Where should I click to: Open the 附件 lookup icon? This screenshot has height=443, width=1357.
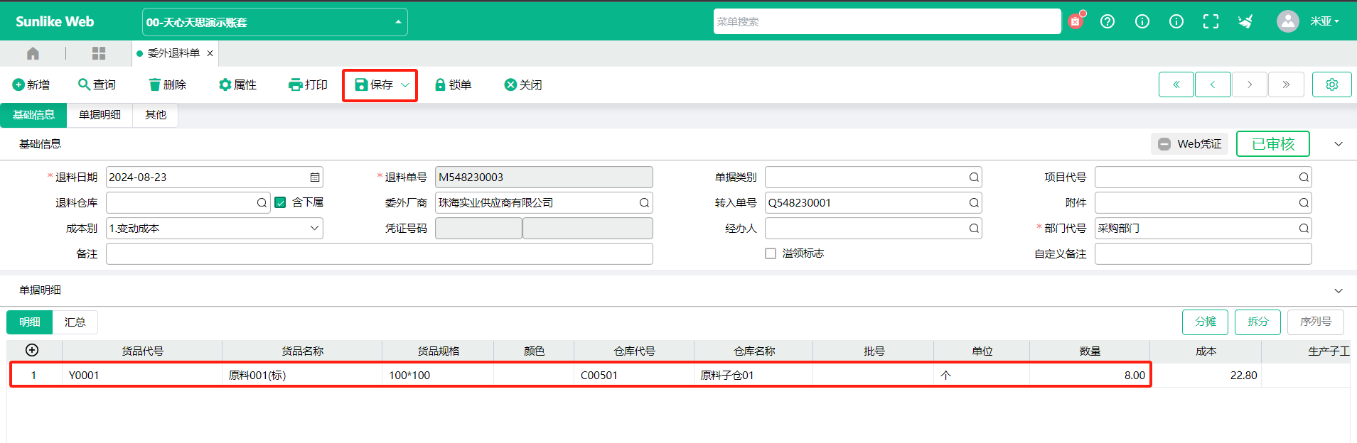pos(1304,203)
